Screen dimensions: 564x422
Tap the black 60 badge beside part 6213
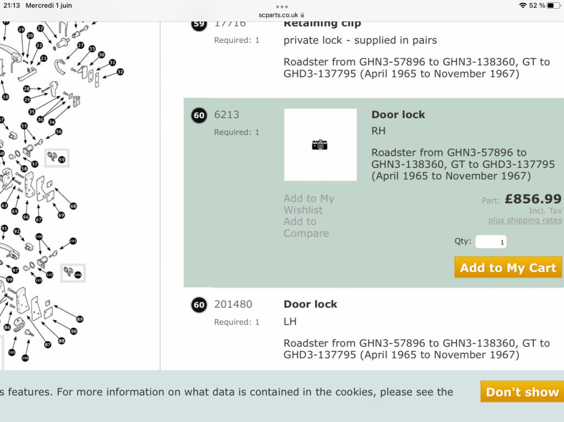[x=199, y=116]
